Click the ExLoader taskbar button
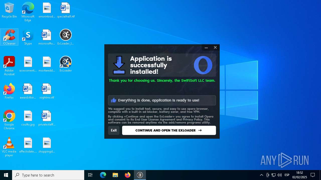The image size is (321, 180). pos(140,175)
